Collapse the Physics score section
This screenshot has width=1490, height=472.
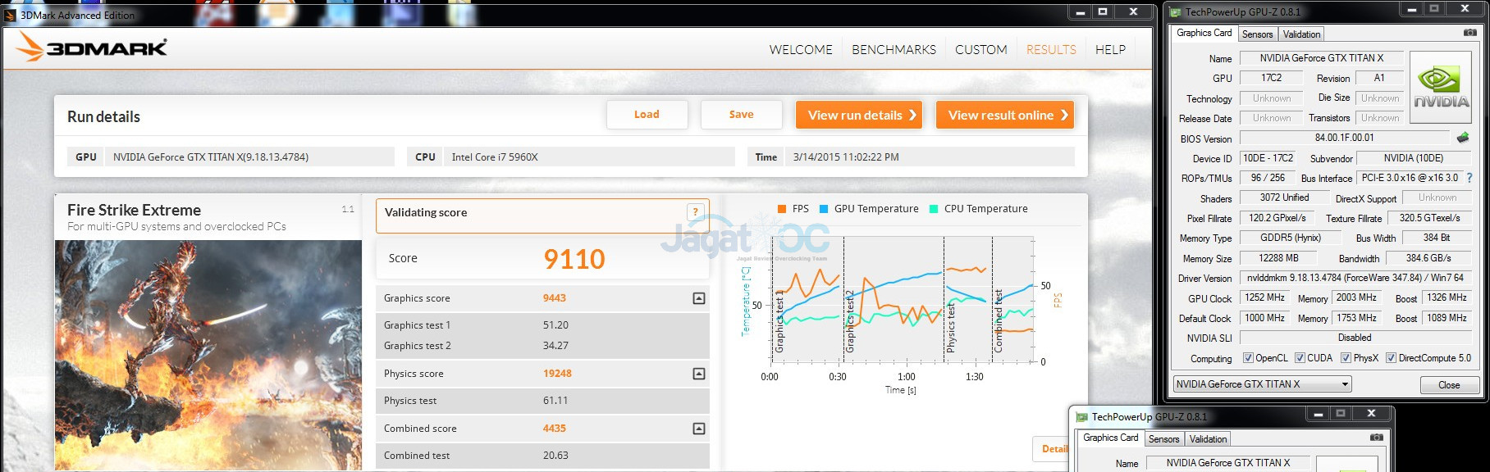(x=698, y=374)
